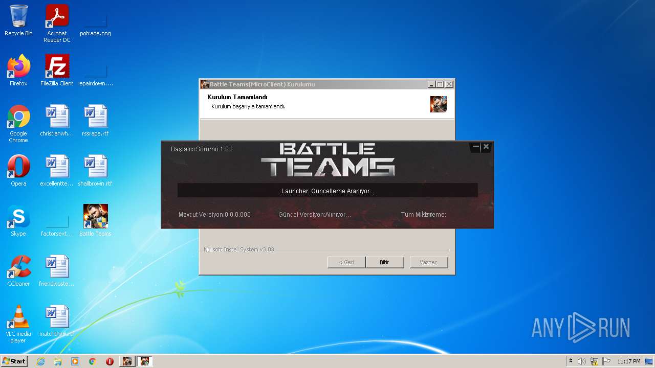Open Google Chrome desktop shortcut
Screen dimensions: 655x368
coord(18,124)
